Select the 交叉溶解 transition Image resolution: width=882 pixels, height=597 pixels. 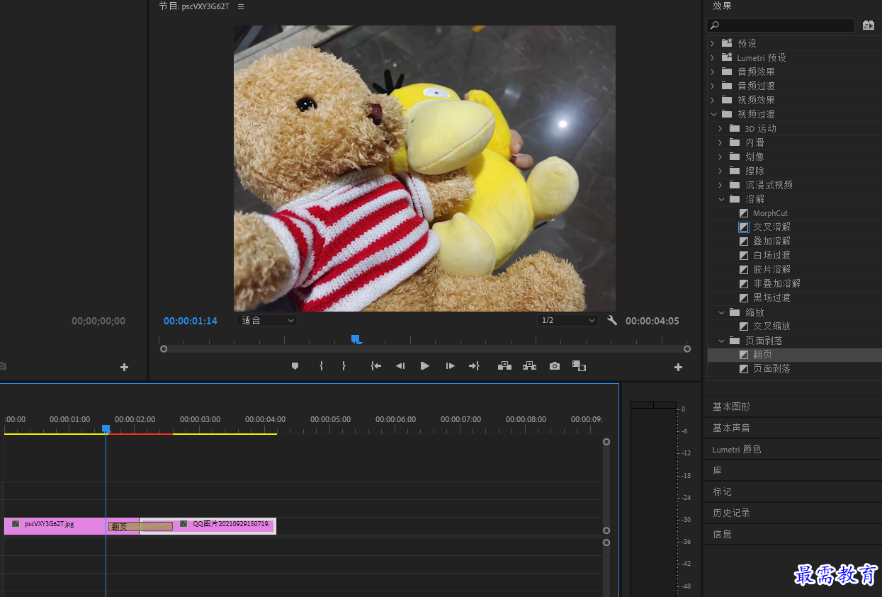point(771,227)
